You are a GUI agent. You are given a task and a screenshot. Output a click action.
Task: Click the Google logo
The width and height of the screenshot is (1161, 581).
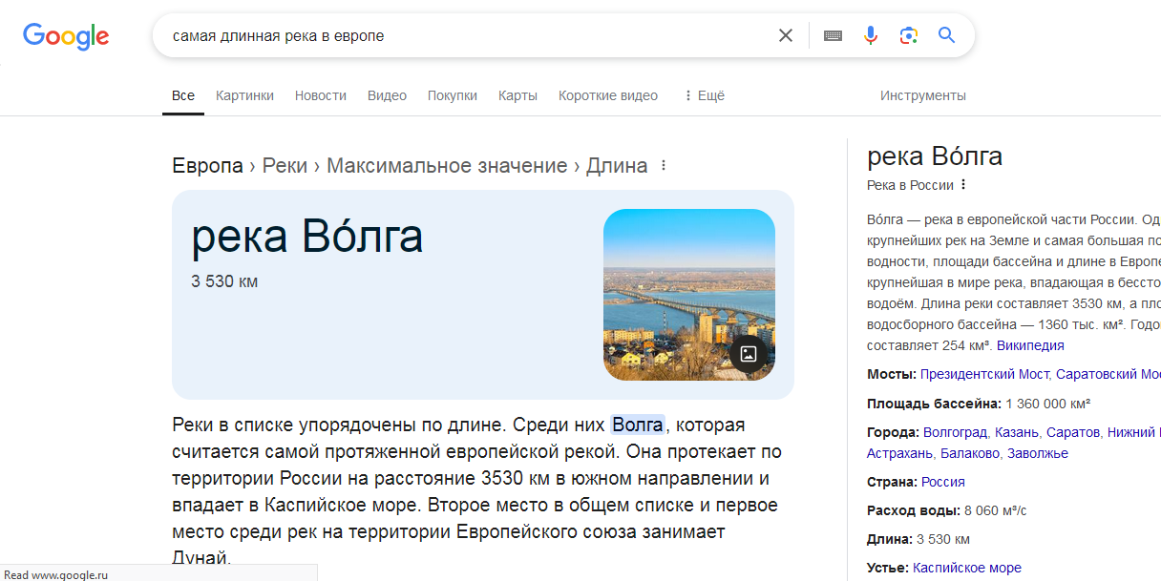66,36
